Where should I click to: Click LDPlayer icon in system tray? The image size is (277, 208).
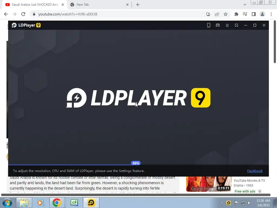[x=228, y=203]
